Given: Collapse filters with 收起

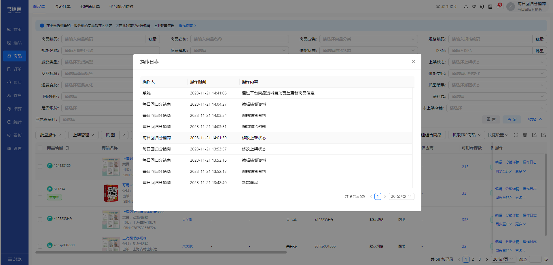Looking at the screenshot, I should pyautogui.click(x=535, y=119).
